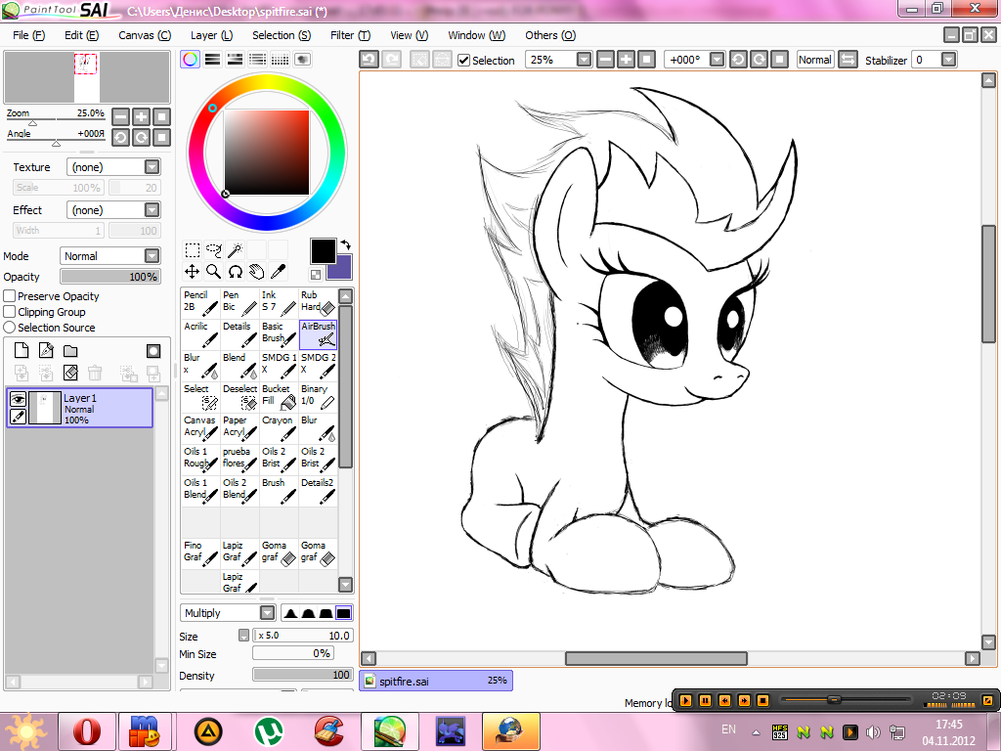Select the Eyedropper color picker tool

click(279, 272)
